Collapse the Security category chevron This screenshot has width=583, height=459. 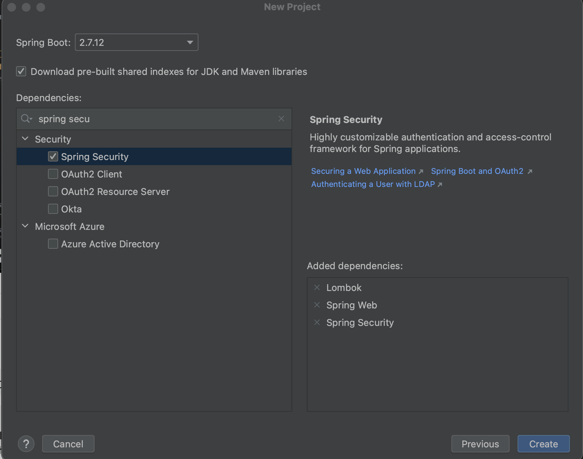25,139
